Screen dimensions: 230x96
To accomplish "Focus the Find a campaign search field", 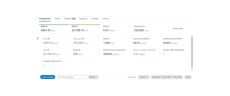I will pyautogui.click(x=72, y=77).
